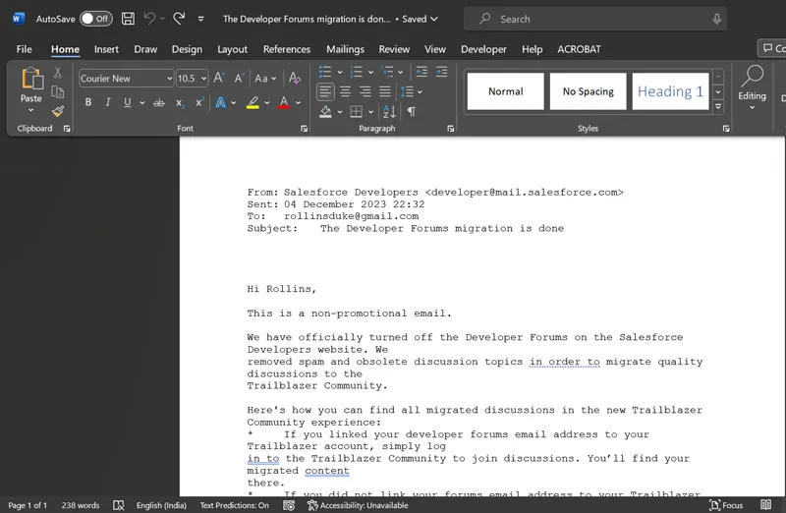Toggle the AutoSave switch
Screen dimensions: 786x513
(x=95, y=19)
